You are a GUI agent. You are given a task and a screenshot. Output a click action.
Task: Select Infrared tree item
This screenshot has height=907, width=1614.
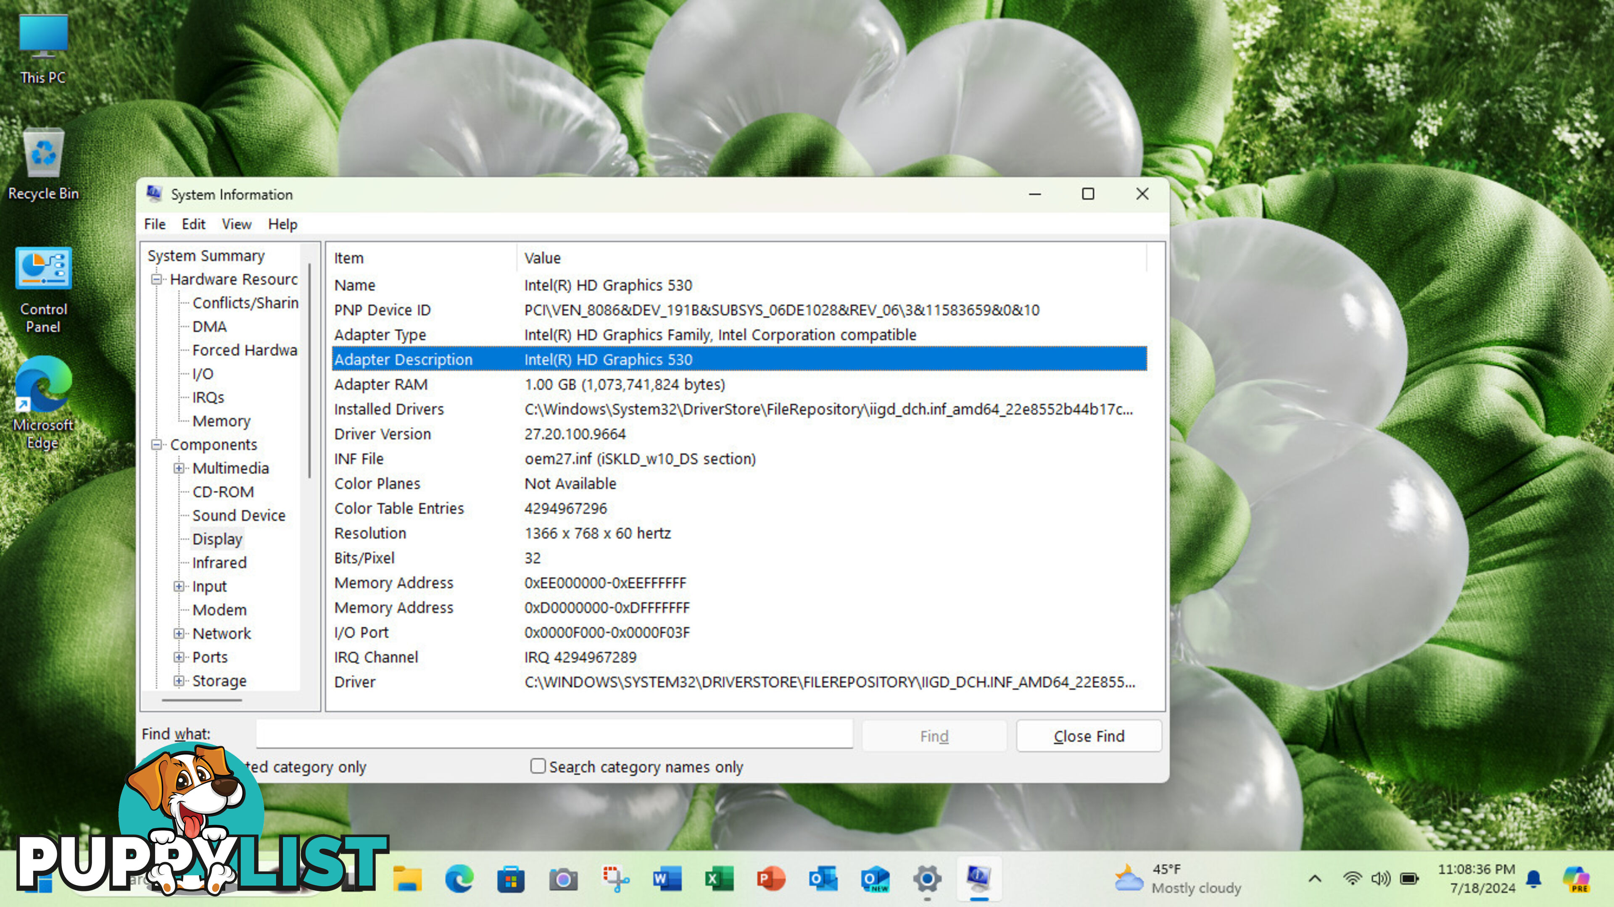tap(219, 563)
